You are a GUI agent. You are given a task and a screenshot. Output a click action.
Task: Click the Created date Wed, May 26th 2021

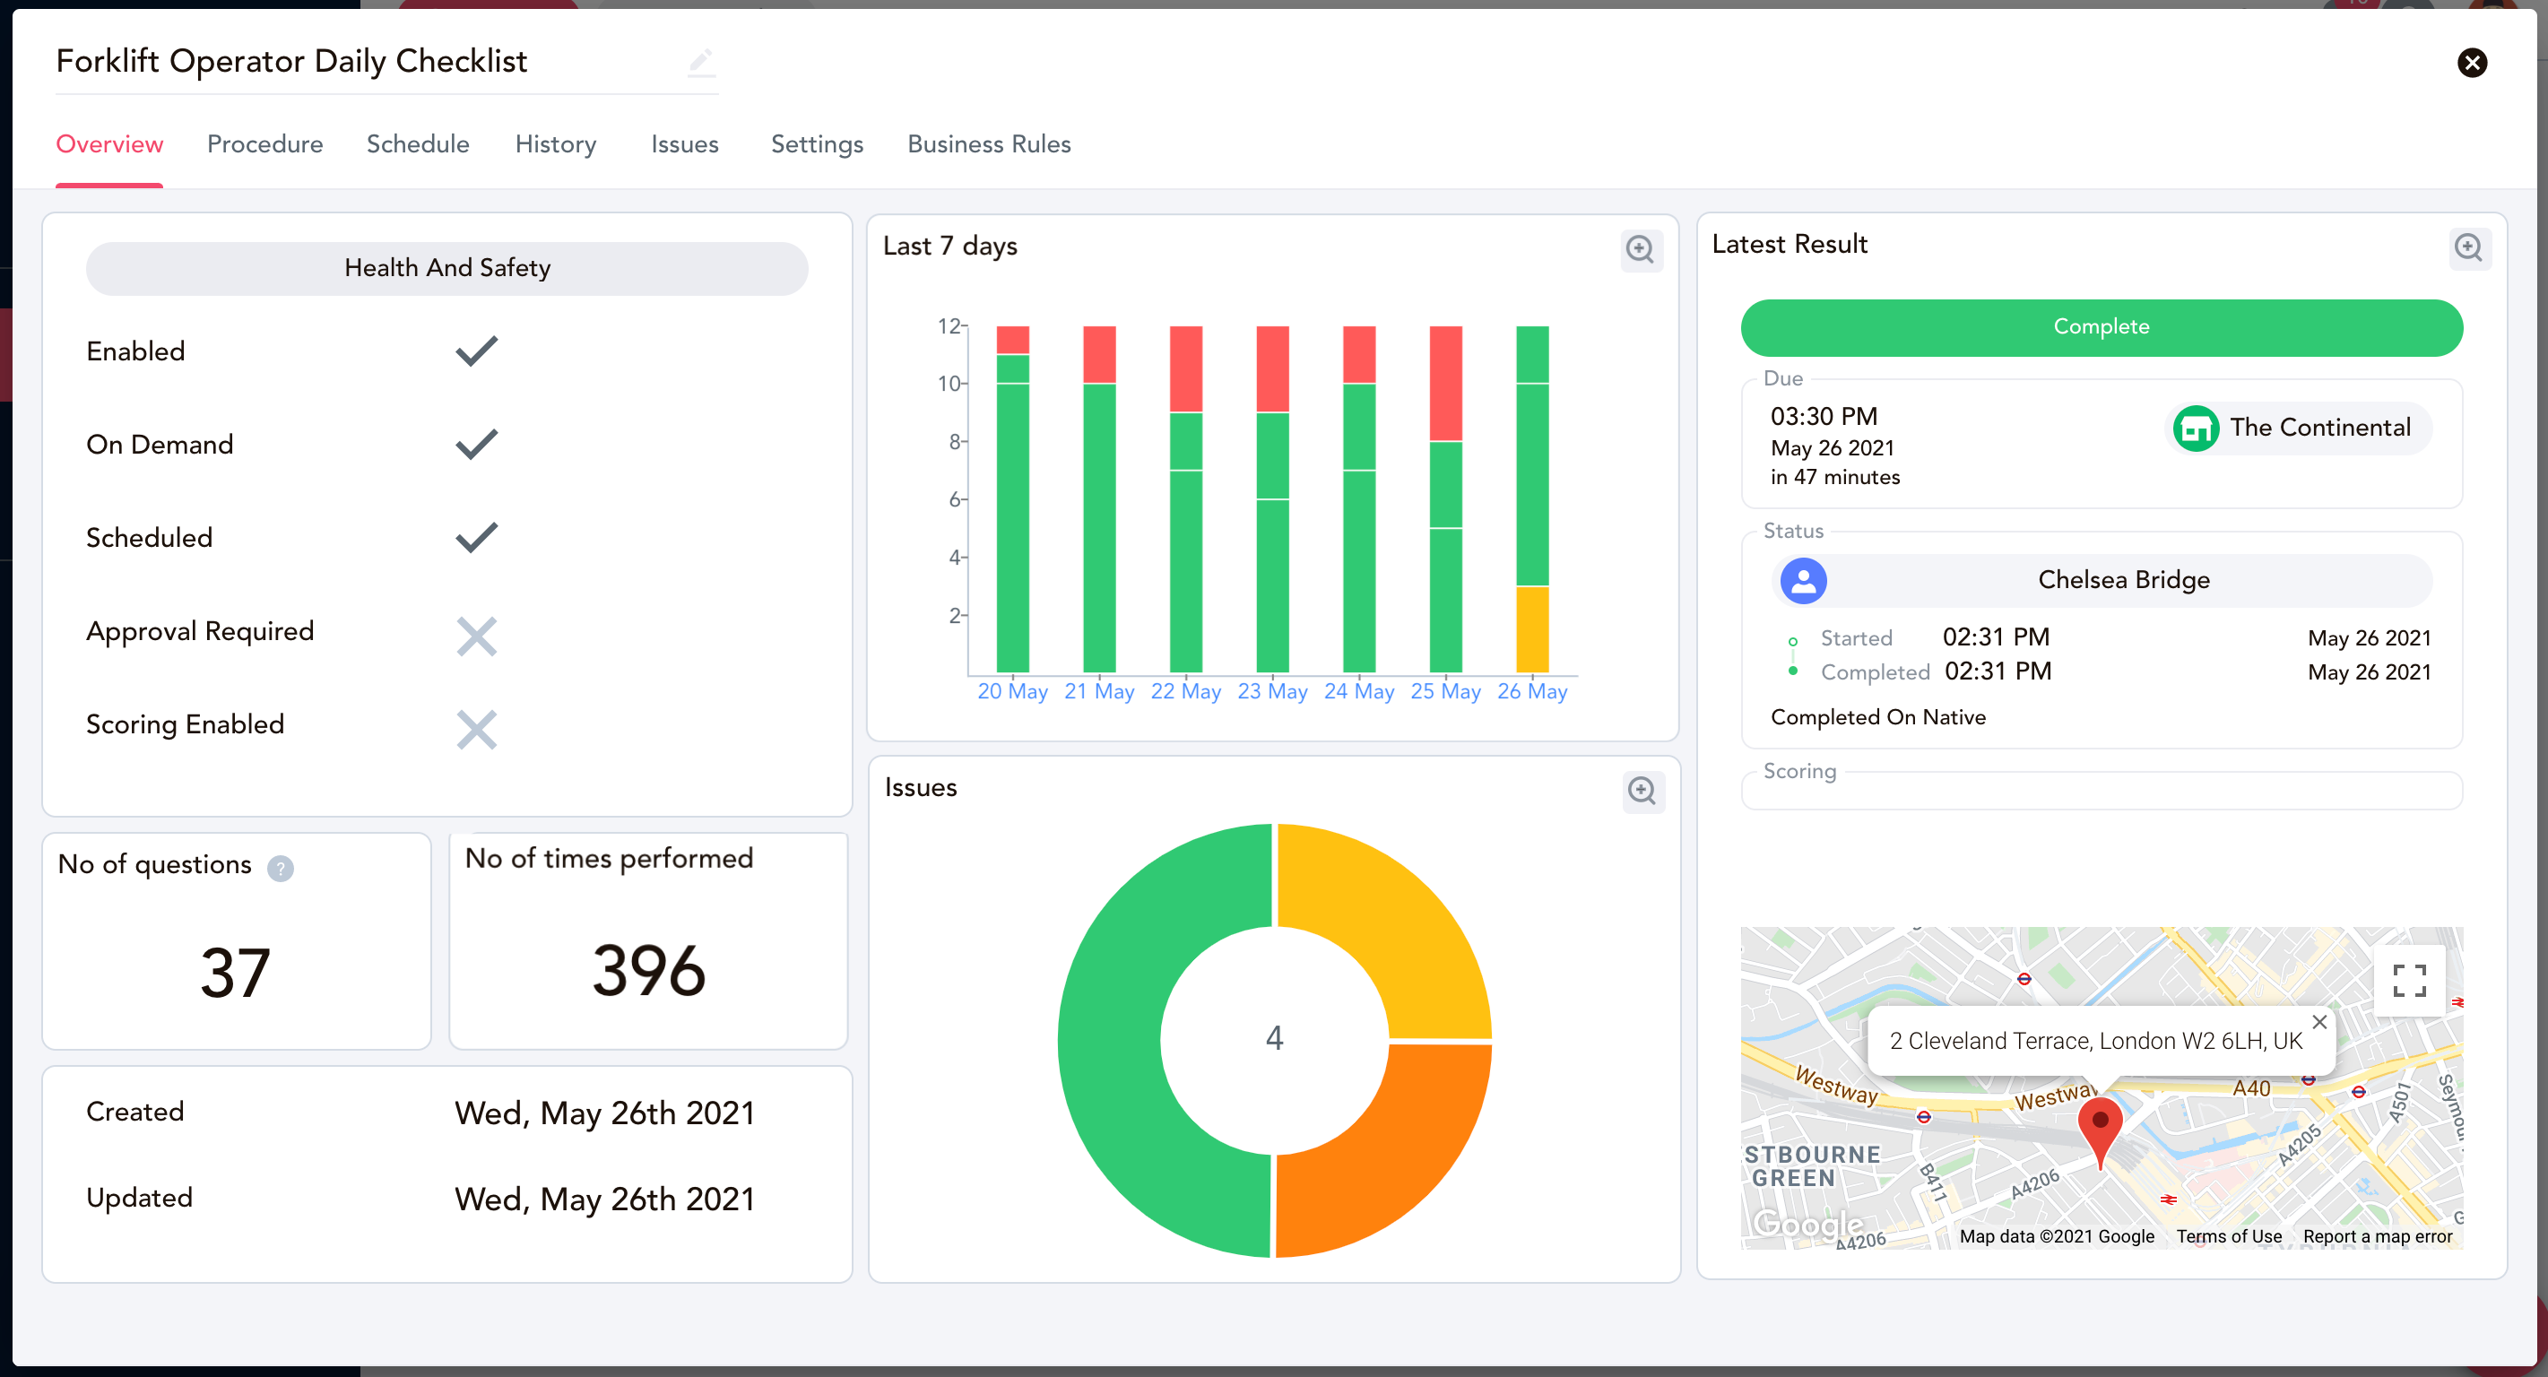click(604, 1113)
